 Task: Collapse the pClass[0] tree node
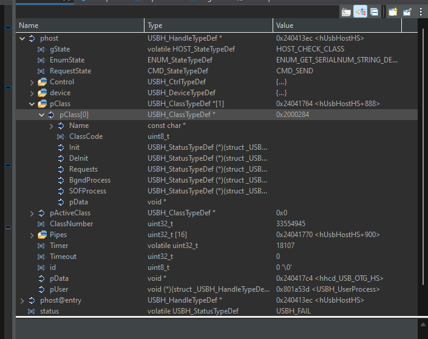(42, 115)
